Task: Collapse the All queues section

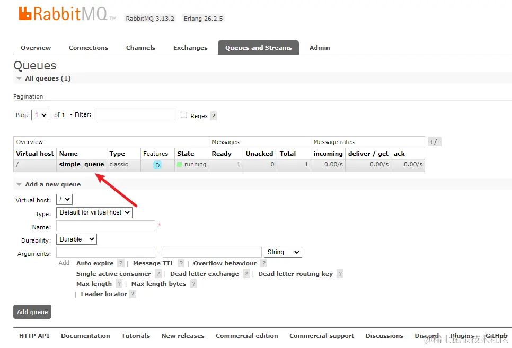Action: point(48,78)
